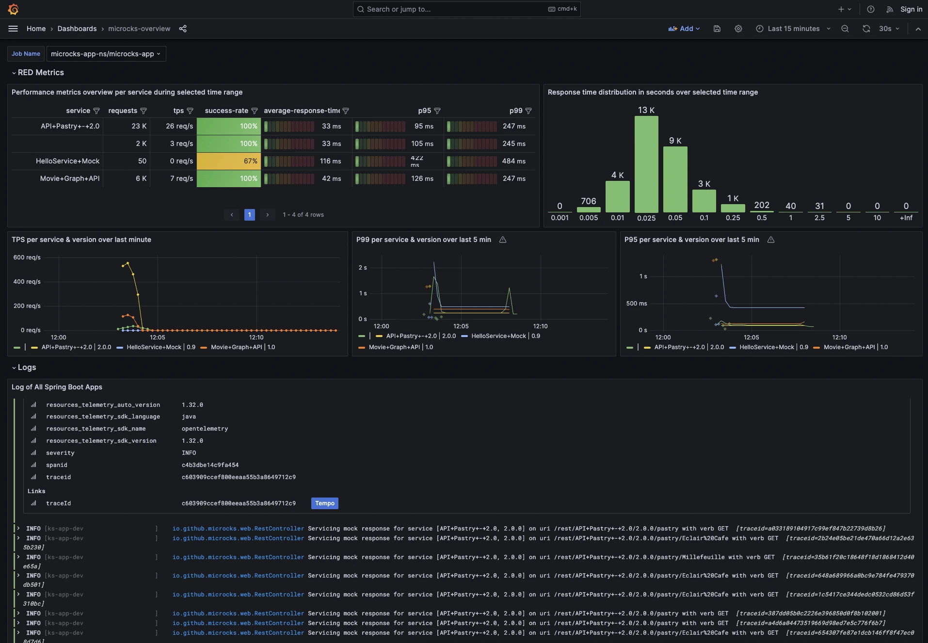
Task: Open Grafana news feed
Action: coord(889,9)
